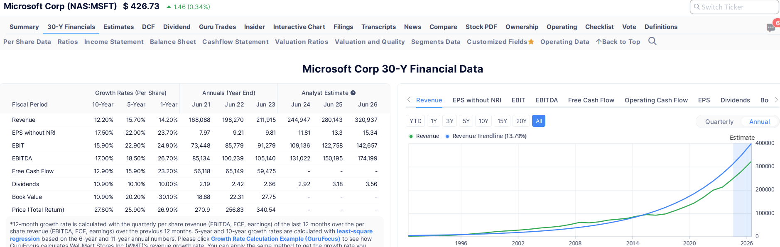
Task: Switch chart to Annual view
Action: 759,122
